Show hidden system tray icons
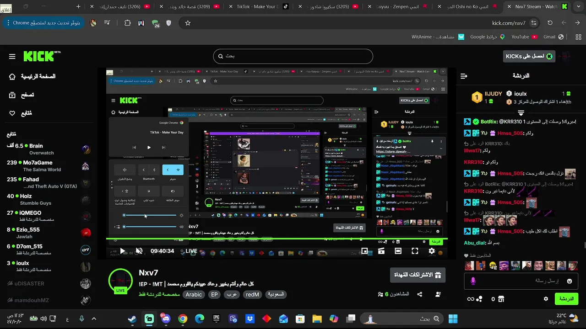This screenshot has width=586, height=329. 94,318
